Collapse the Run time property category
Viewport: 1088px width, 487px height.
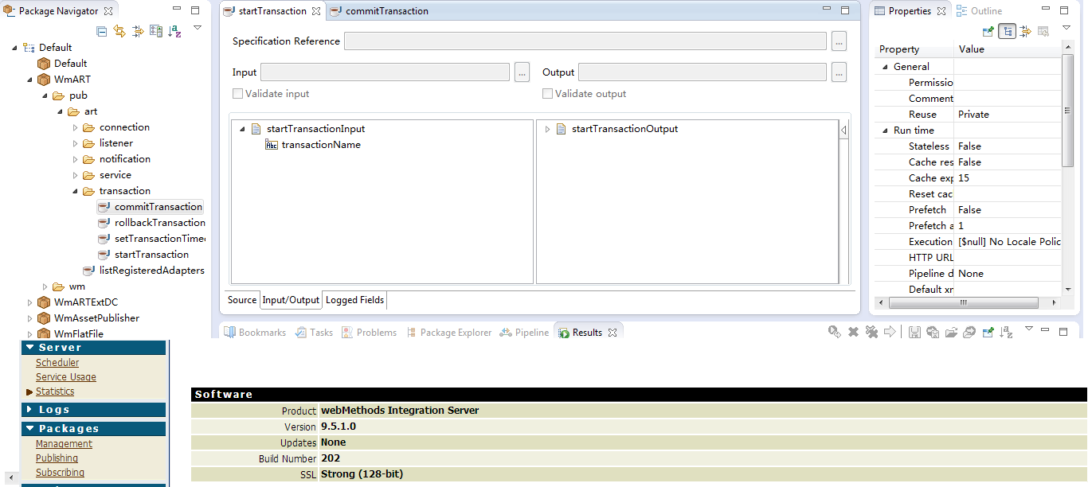point(885,131)
